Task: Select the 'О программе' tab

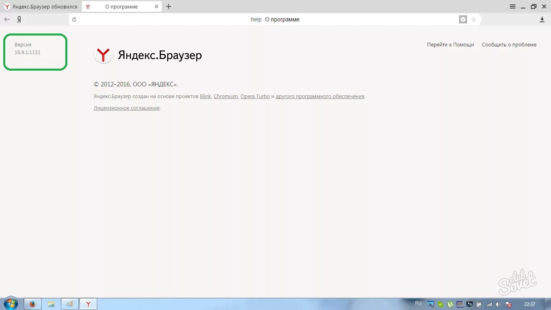Action: click(121, 6)
